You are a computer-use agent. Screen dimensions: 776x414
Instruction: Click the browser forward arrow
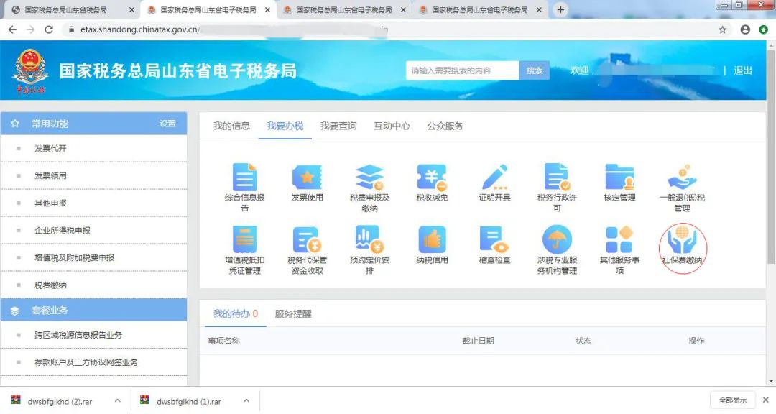(31, 29)
